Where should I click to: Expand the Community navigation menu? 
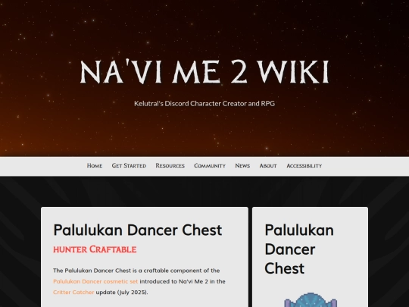(x=210, y=165)
